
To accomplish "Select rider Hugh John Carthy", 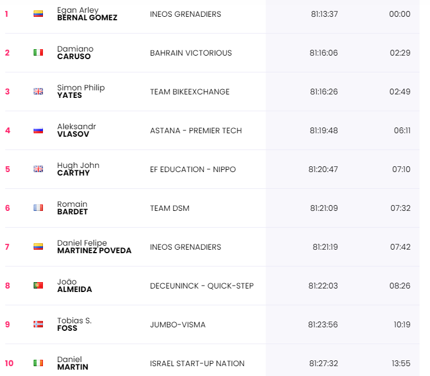I will coord(78,169).
